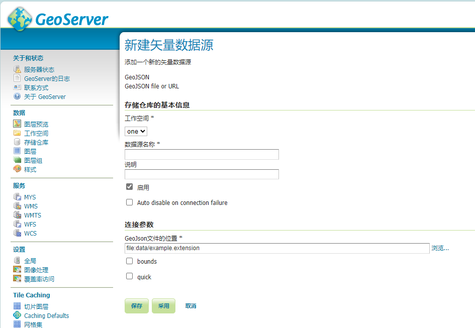Open 切片图层 link
Viewport: 475px width, 328px height.
click(x=36, y=306)
